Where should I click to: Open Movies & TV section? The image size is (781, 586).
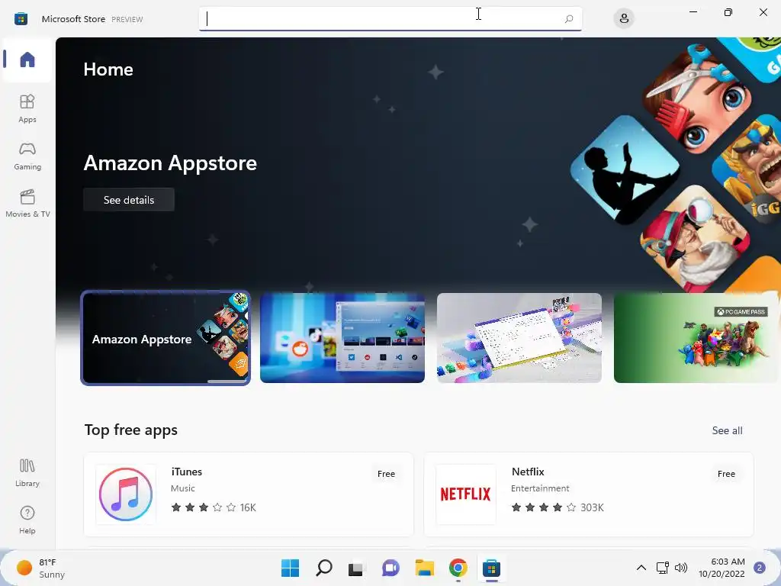click(27, 203)
